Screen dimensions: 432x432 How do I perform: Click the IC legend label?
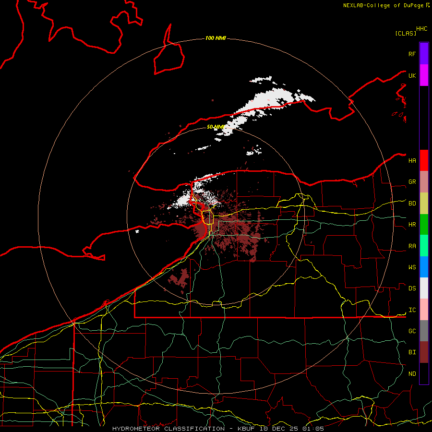click(412, 310)
